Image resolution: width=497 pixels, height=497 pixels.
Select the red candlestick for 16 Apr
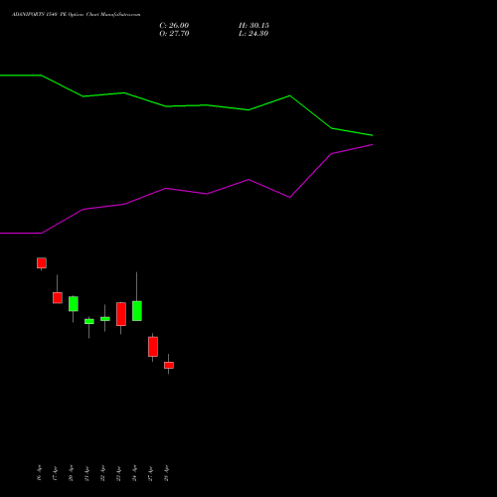pos(42,263)
